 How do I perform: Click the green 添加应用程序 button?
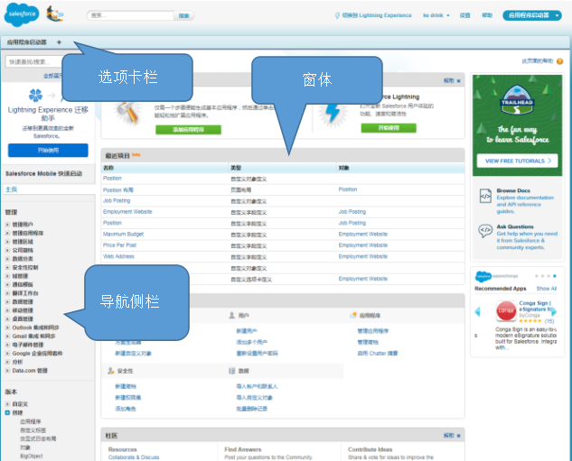click(188, 130)
